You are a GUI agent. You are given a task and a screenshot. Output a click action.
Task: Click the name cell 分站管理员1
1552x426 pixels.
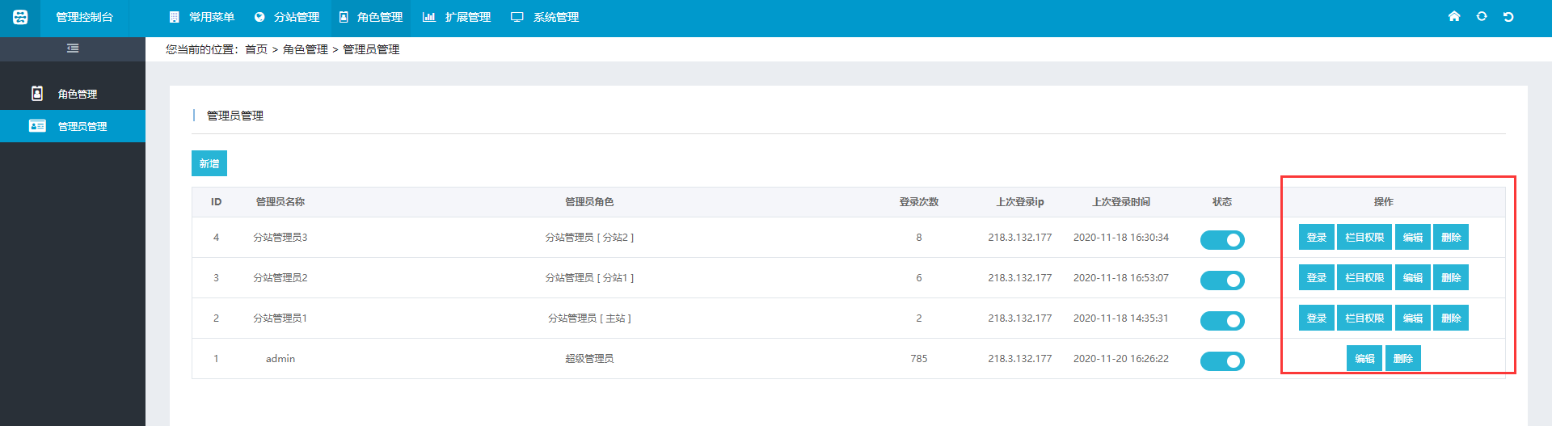coord(280,318)
